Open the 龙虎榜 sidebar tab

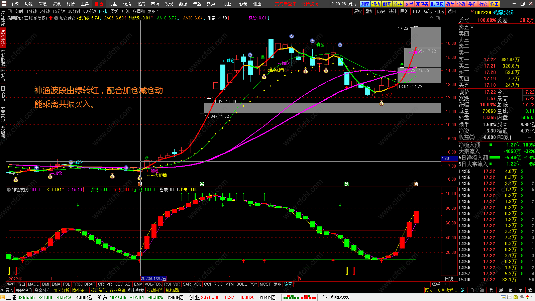(x=3, y=132)
